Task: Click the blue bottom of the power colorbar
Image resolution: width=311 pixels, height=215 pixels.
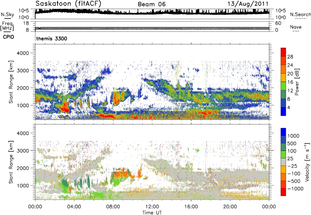Action: click(x=283, y=111)
